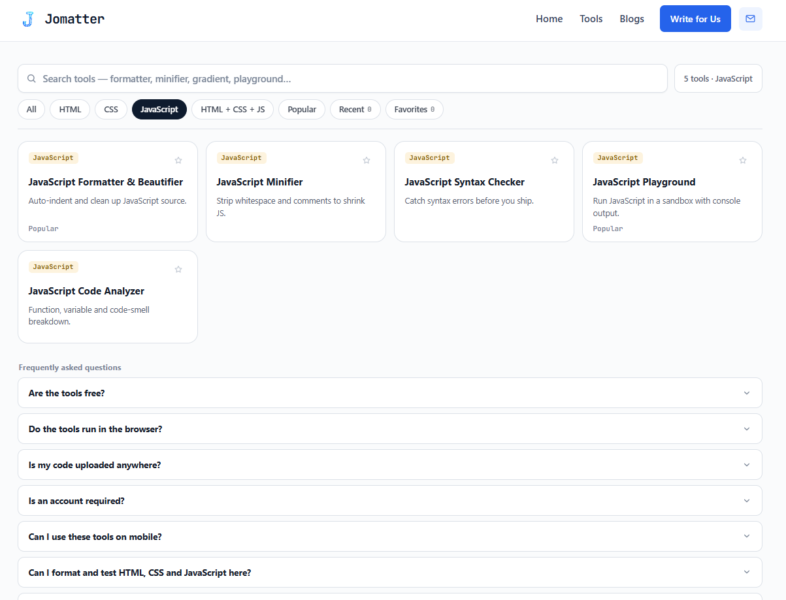Image resolution: width=786 pixels, height=600 pixels.
Task: Click the Jomatter logo icon
Action: click(28, 19)
